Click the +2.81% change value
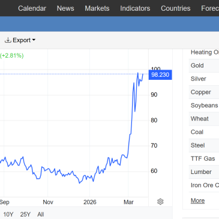The height and width of the screenshot is (219, 219). pyautogui.click(x=12, y=56)
